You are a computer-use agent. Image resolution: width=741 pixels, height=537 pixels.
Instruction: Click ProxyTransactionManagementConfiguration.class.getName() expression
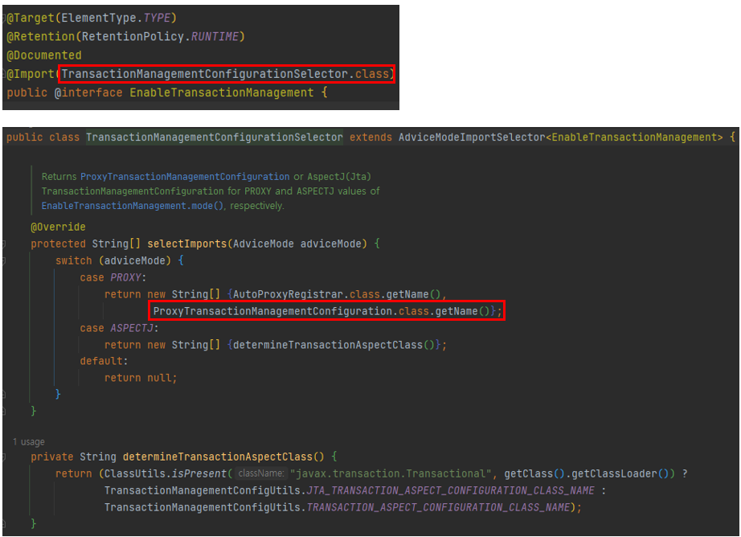[x=321, y=312]
